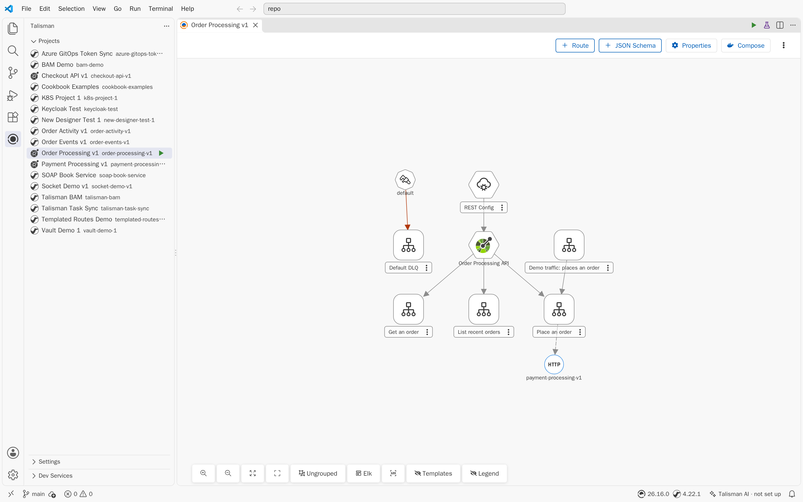This screenshot has width=803, height=502.
Task: Toggle the Ungrouped grouping mode
Action: [317, 473]
